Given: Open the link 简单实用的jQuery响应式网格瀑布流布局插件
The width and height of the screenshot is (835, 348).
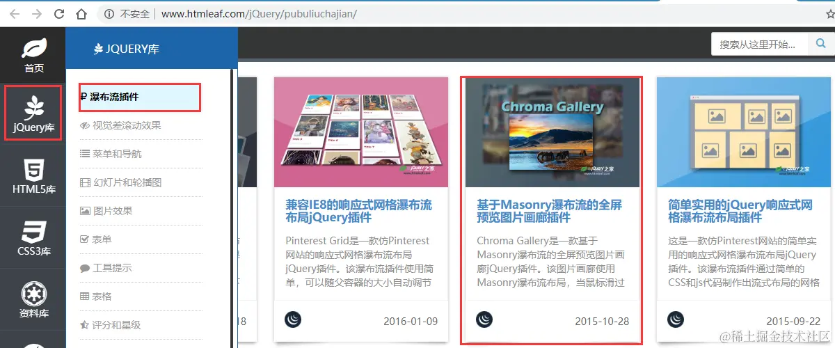Looking at the screenshot, I should coord(740,211).
